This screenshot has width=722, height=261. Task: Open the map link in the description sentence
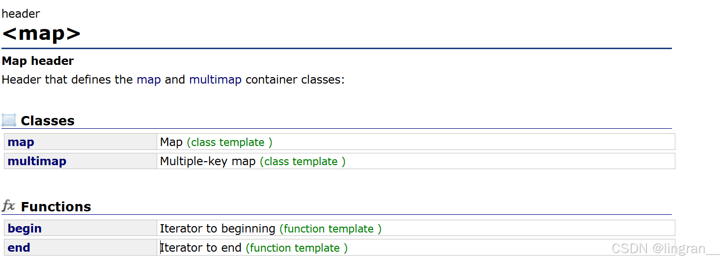click(x=149, y=80)
